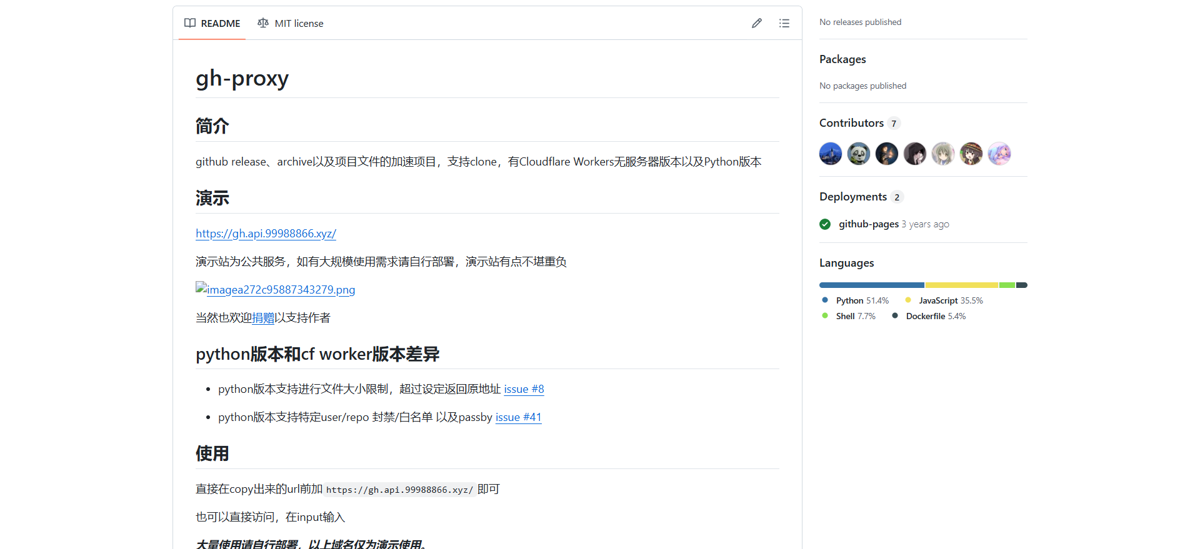Click the blue Python segment in languages bar
Viewport: 1200px width, 549px height.
coord(871,285)
